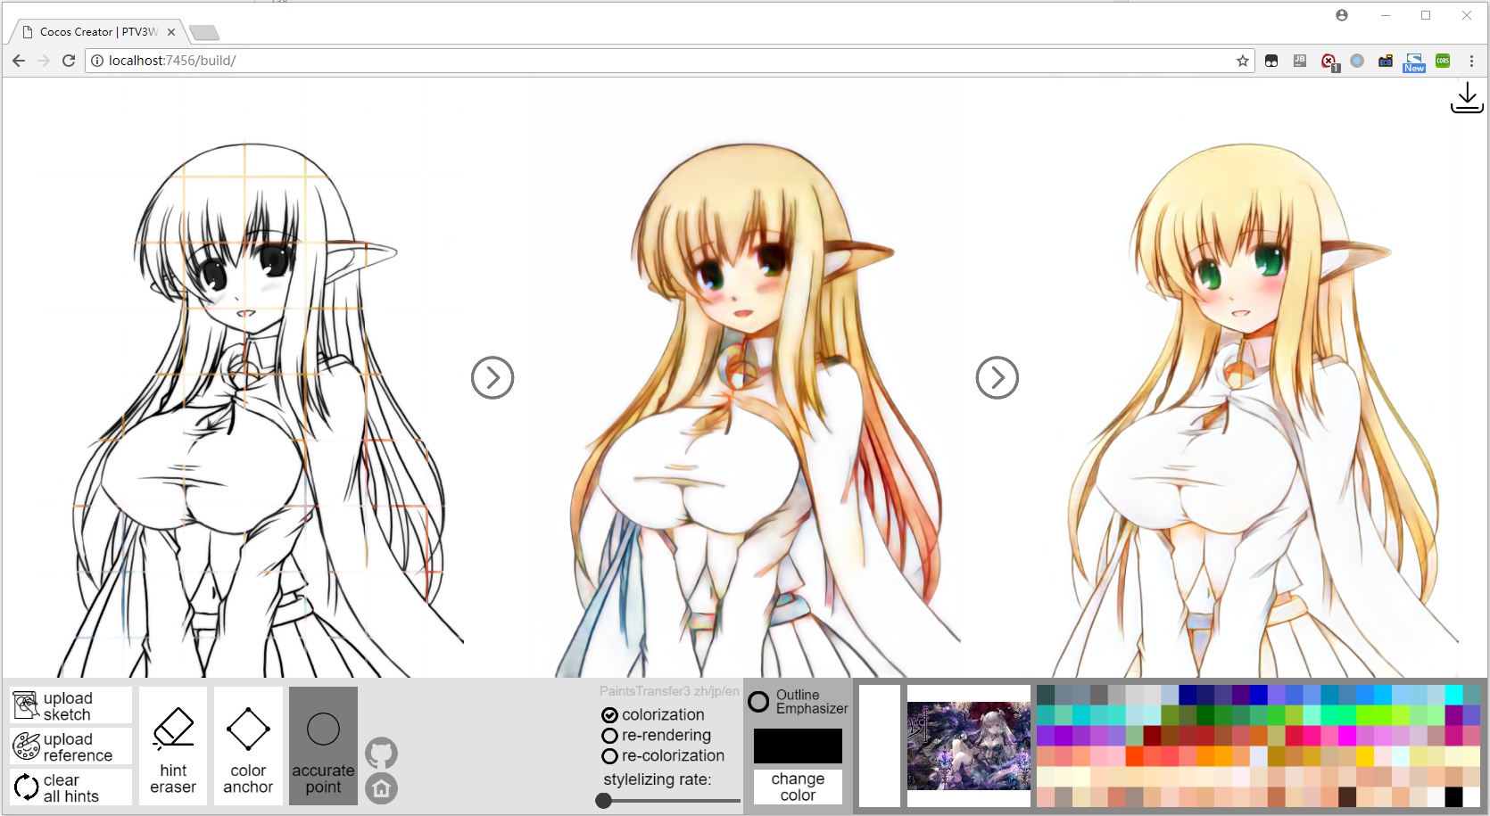Pick the bright magenta palette swatch

pos(1349,736)
